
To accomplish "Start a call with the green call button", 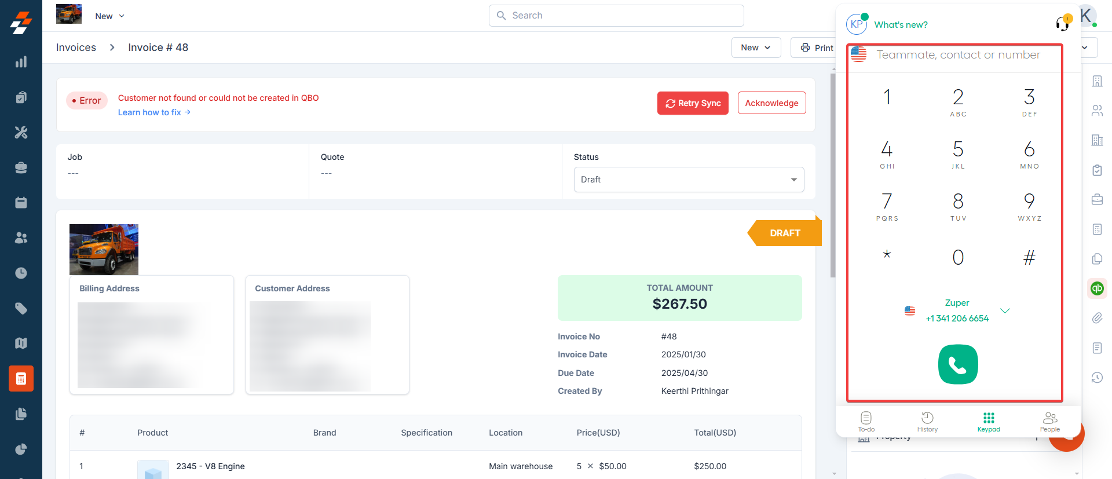I will pyautogui.click(x=958, y=364).
